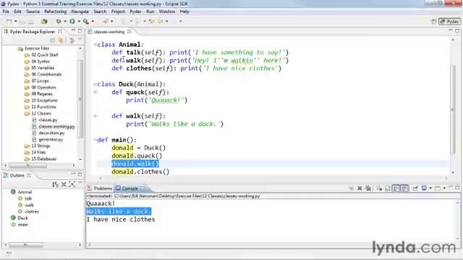
Task: Toggle Show Console on standard output
Action: [x=396, y=188]
